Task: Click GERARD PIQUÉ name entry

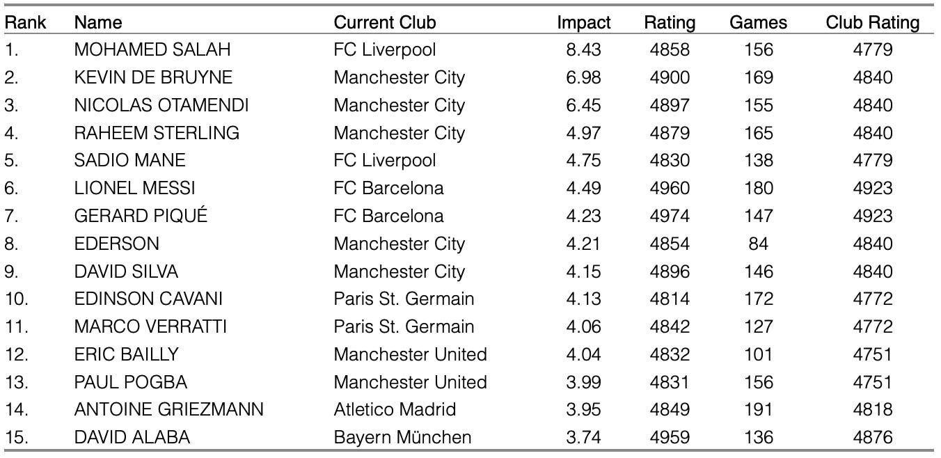Action: click(141, 216)
